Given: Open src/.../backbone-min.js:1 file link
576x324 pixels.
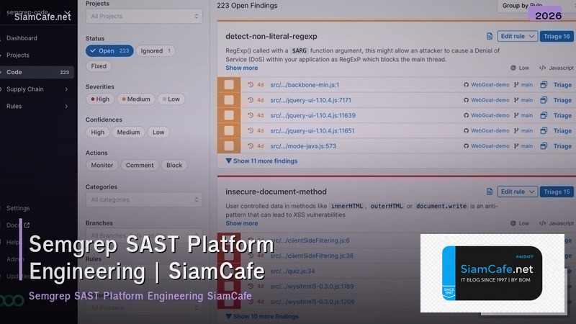Looking at the screenshot, I should (x=305, y=85).
